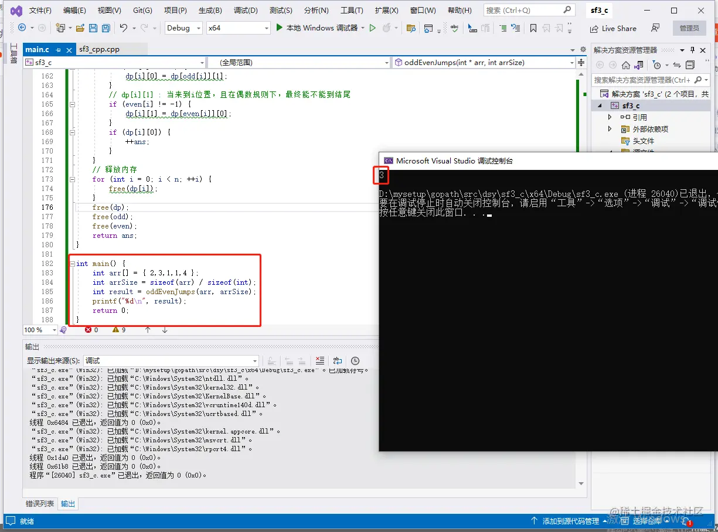Screen dimensions: 718x532
Task: Click the search box 搜索 (Ctrl+Q)
Action: (529, 10)
